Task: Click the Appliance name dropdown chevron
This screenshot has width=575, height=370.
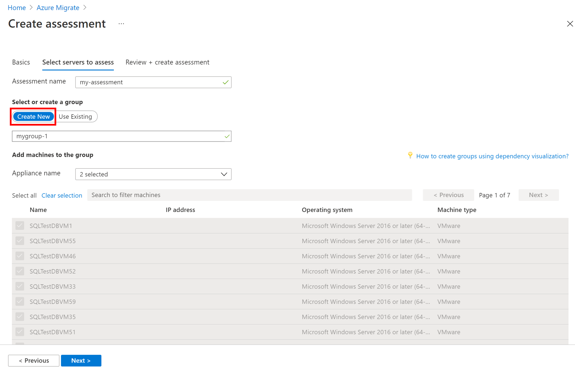Action: tap(224, 174)
